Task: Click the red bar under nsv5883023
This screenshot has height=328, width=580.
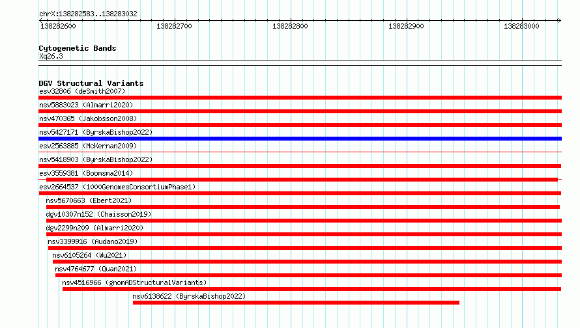Action: pyautogui.click(x=300, y=111)
